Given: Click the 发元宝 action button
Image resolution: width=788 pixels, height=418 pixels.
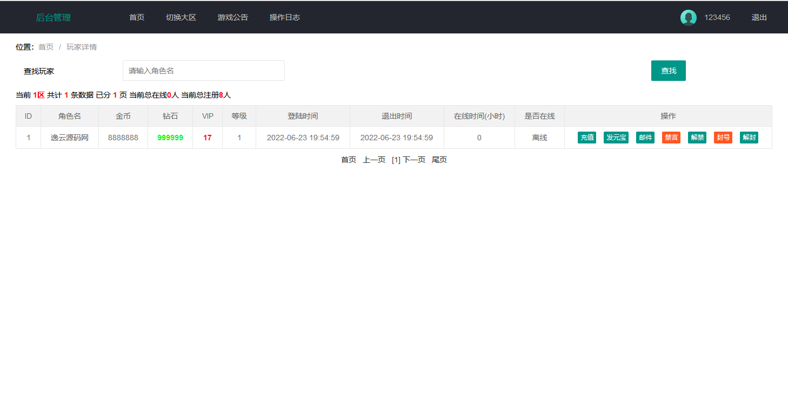Looking at the screenshot, I should 616,138.
